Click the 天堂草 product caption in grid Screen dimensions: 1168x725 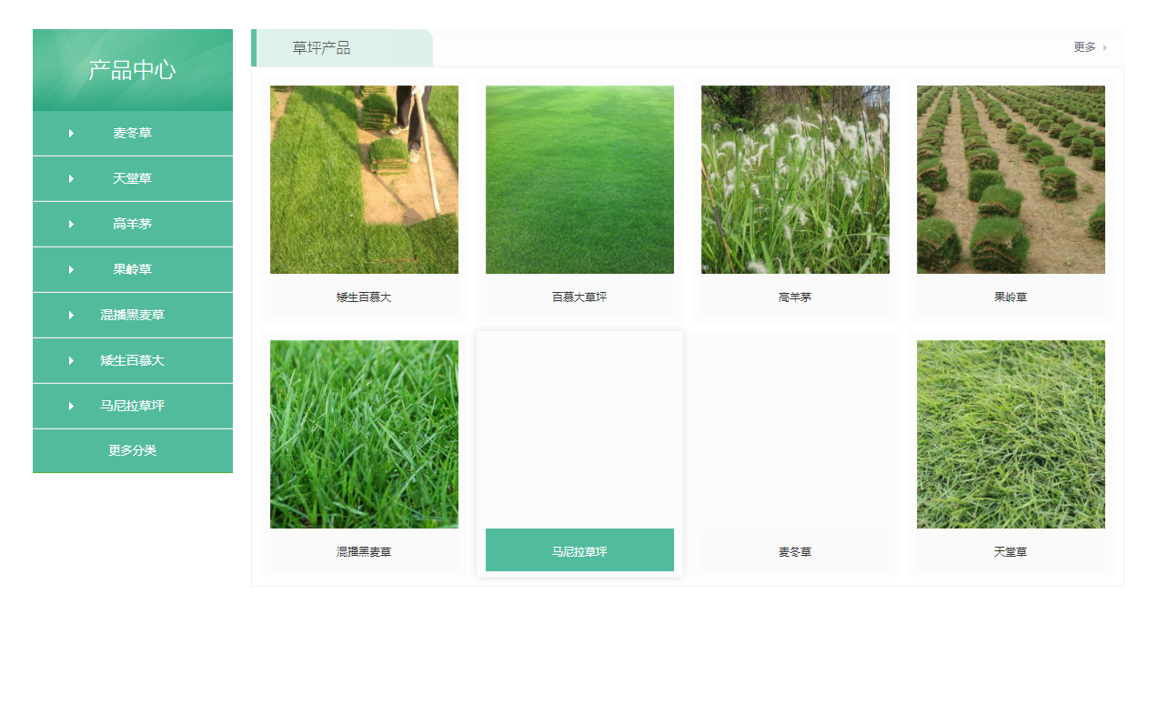[x=1011, y=552]
